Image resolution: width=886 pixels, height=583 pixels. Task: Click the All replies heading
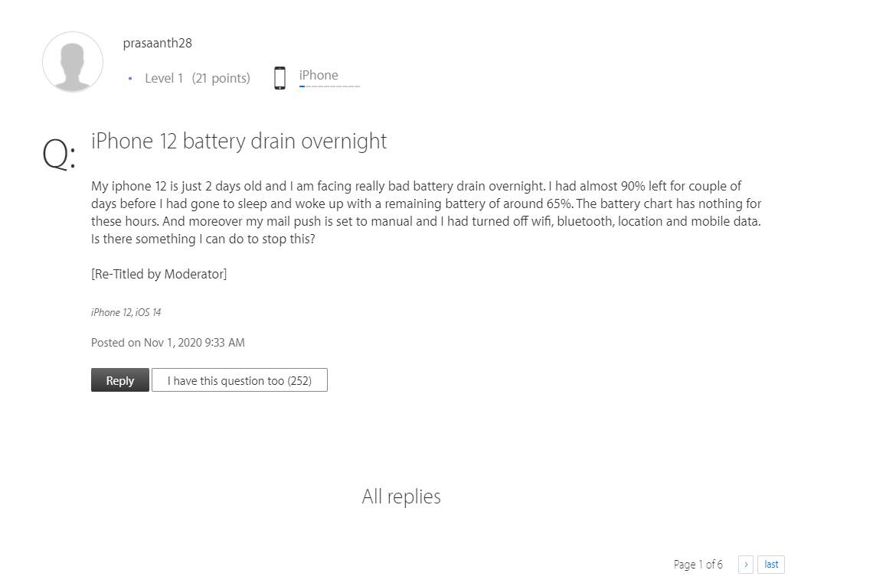(401, 497)
